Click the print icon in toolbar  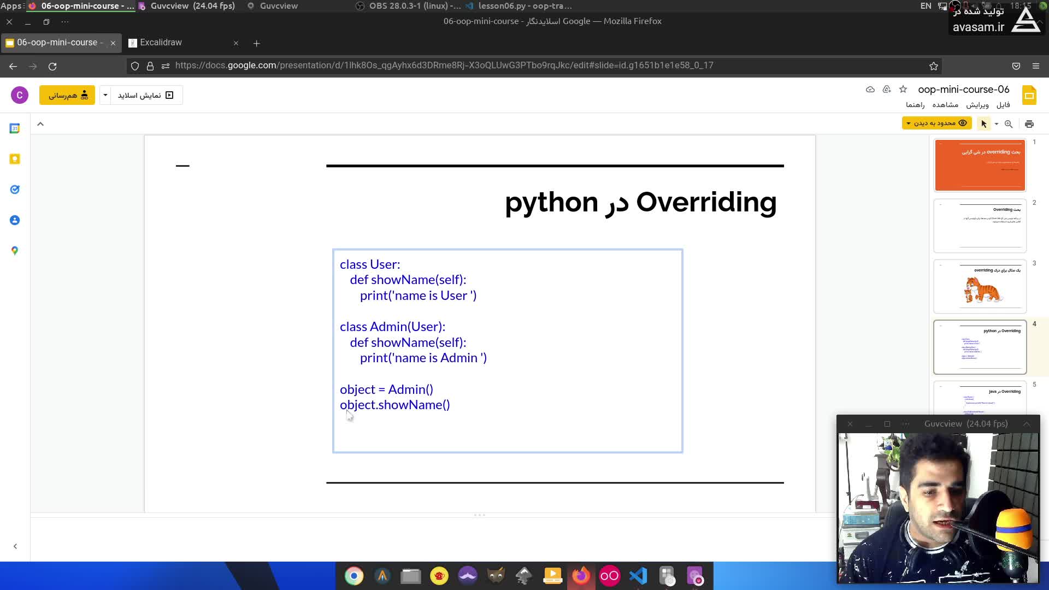[x=1029, y=124]
